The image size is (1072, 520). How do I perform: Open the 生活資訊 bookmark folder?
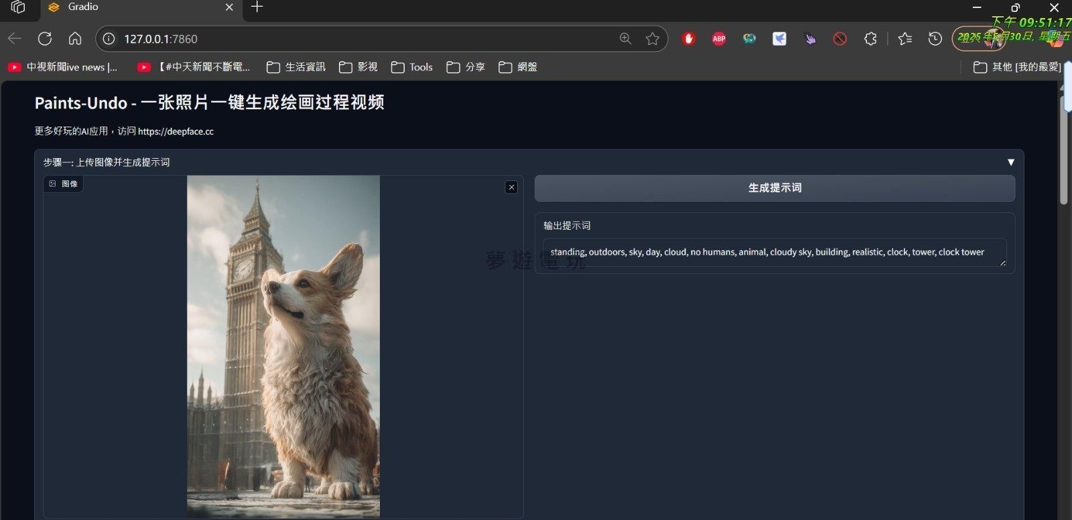pos(296,67)
